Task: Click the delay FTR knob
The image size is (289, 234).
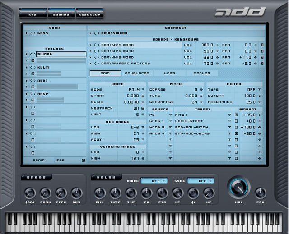Action: [x=162, y=193]
